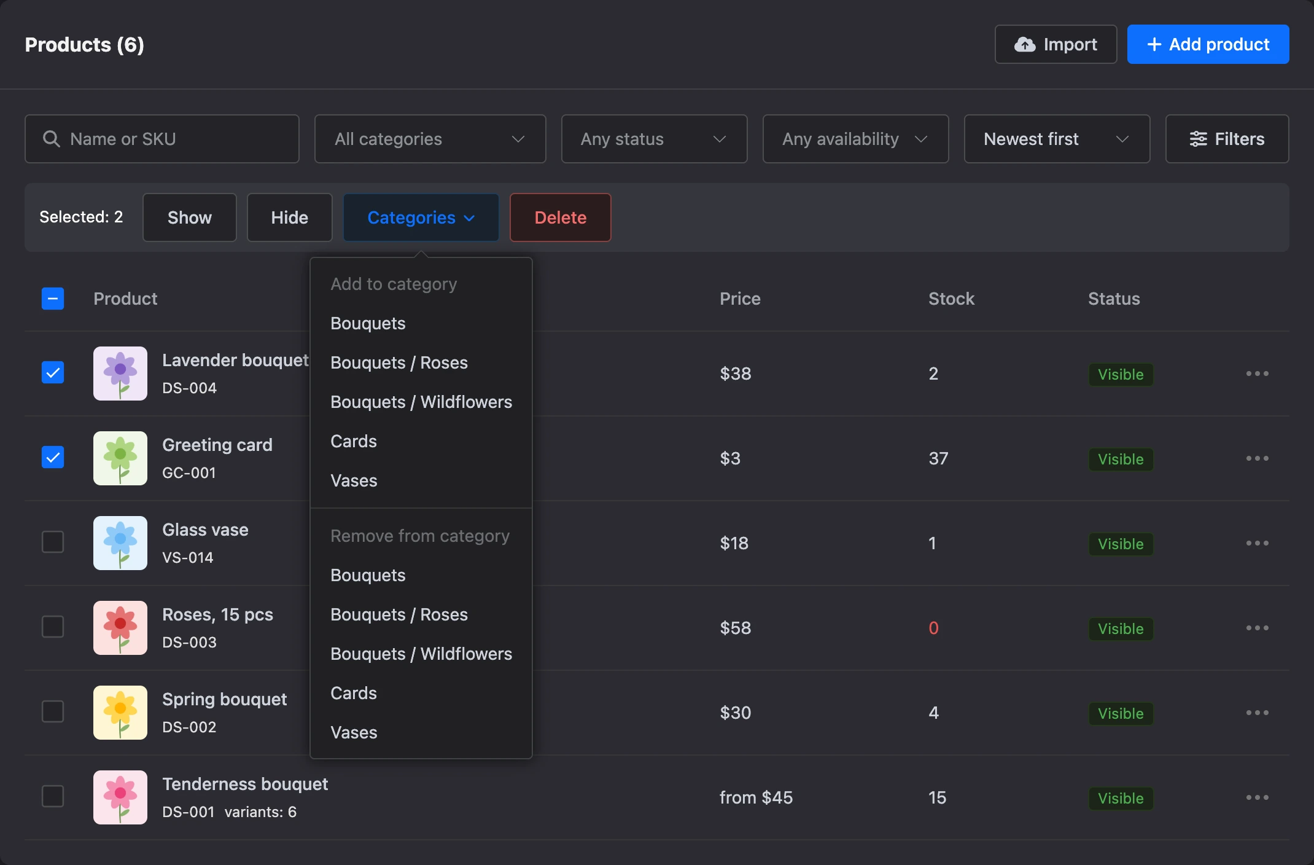Open the Any status dropdown
Image resolution: width=1314 pixels, height=865 pixels.
(654, 139)
